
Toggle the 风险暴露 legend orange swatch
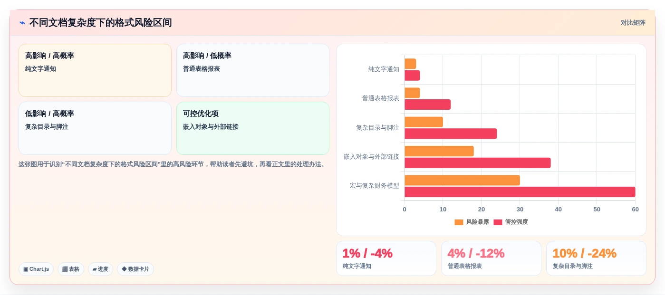(x=459, y=222)
